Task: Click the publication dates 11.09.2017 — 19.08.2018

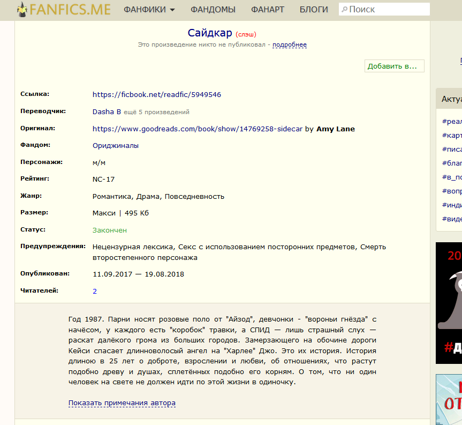Action: (138, 274)
